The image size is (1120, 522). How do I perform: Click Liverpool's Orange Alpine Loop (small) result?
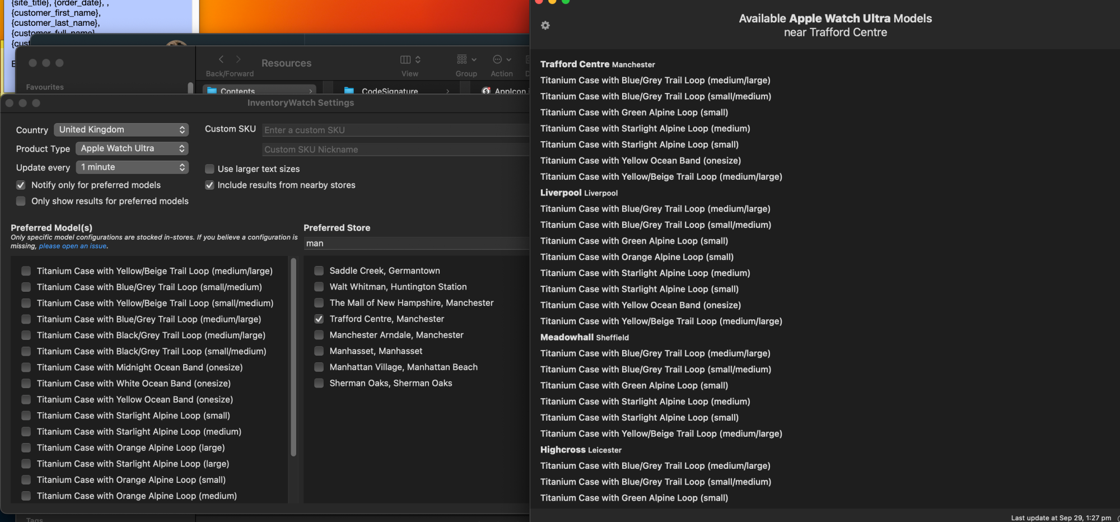coord(637,257)
